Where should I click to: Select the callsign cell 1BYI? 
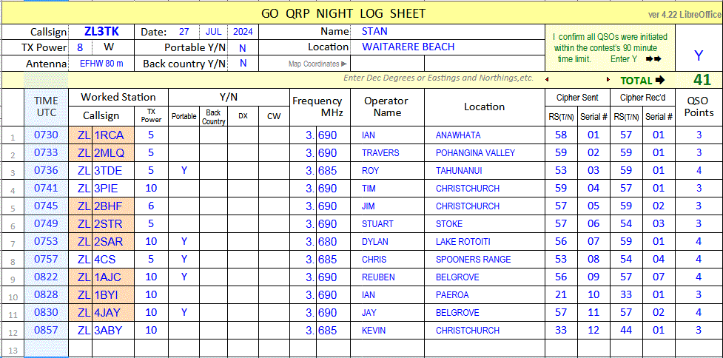click(113, 295)
